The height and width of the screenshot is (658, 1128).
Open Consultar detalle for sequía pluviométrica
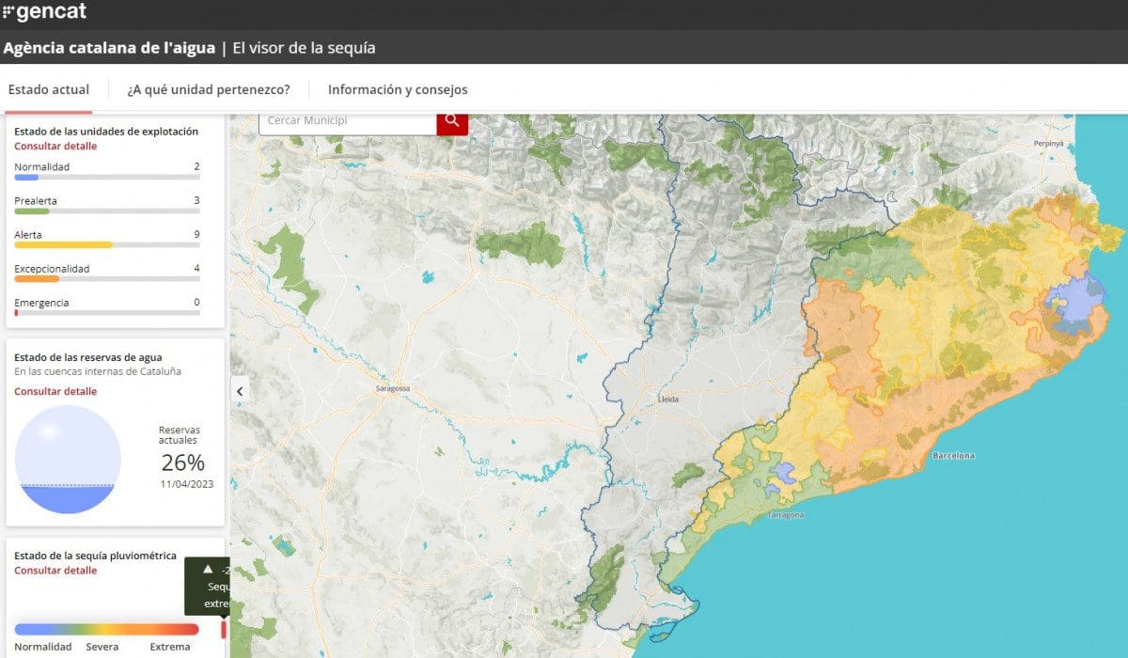pyautogui.click(x=55, y=571)
